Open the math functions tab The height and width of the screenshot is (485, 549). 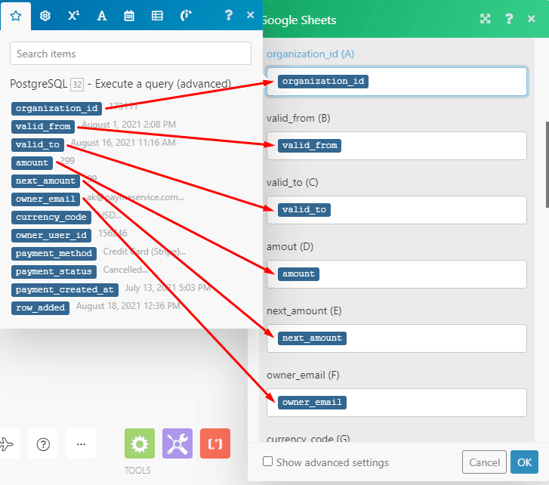coord(73,15)
